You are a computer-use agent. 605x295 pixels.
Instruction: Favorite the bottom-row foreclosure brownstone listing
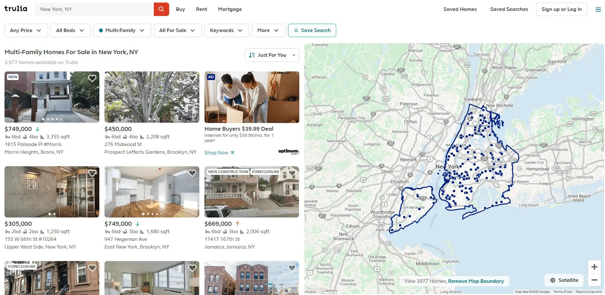(92, 268)
